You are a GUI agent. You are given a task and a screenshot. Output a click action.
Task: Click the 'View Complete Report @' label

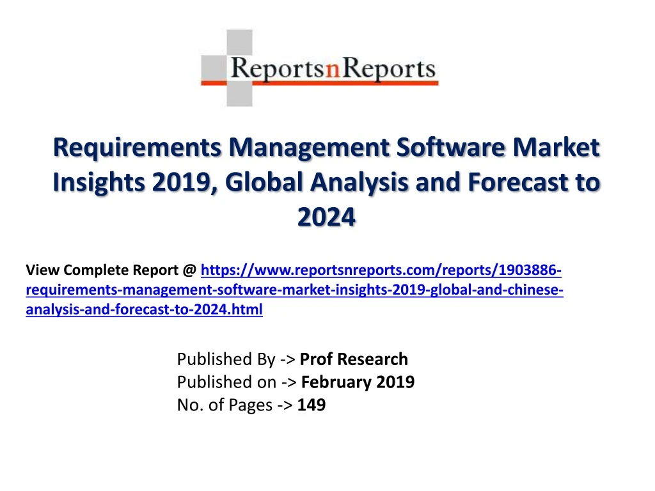pyautogui.click(x=111, y=270)
